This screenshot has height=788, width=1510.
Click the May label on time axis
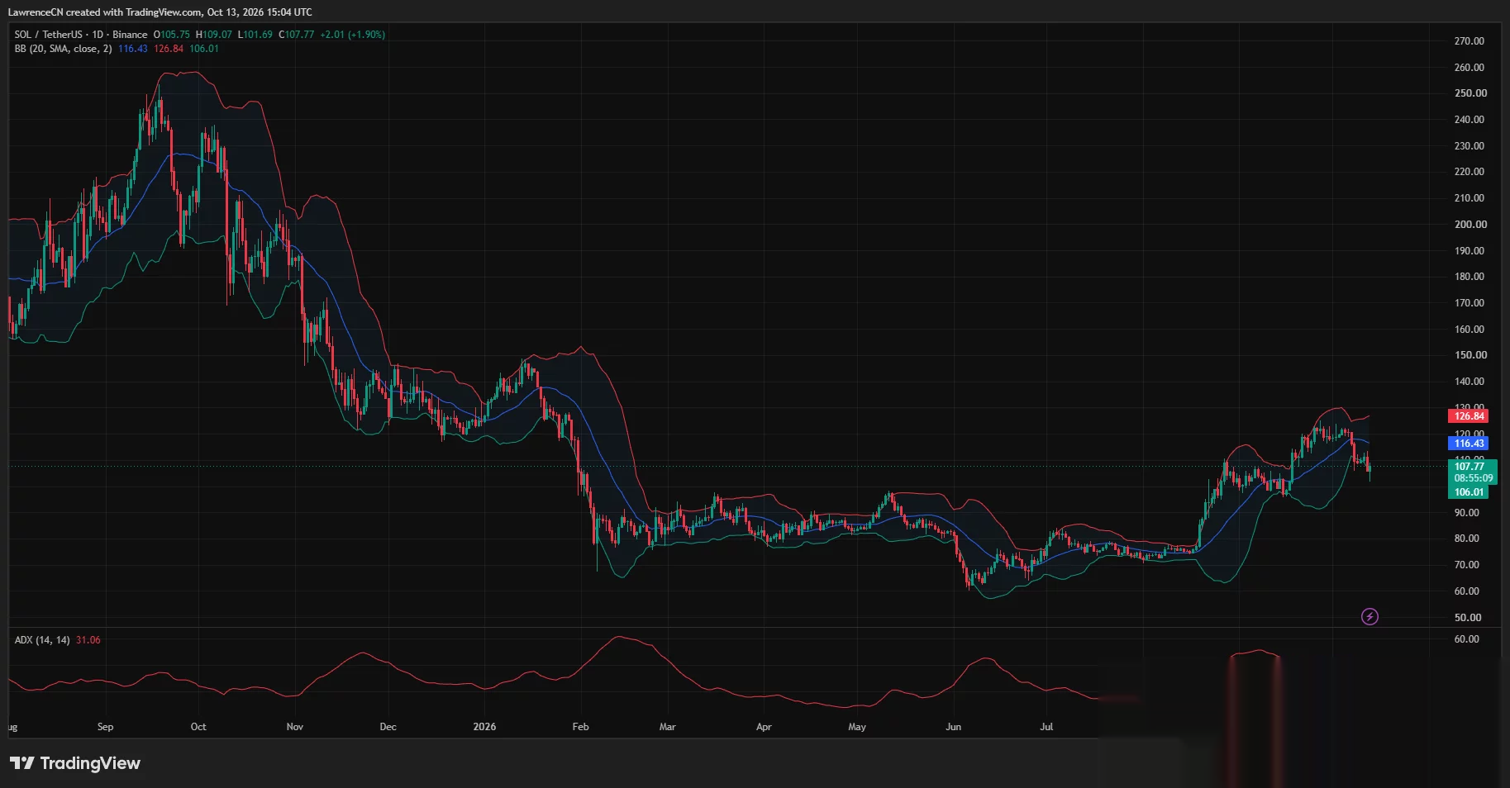(857, 727)
